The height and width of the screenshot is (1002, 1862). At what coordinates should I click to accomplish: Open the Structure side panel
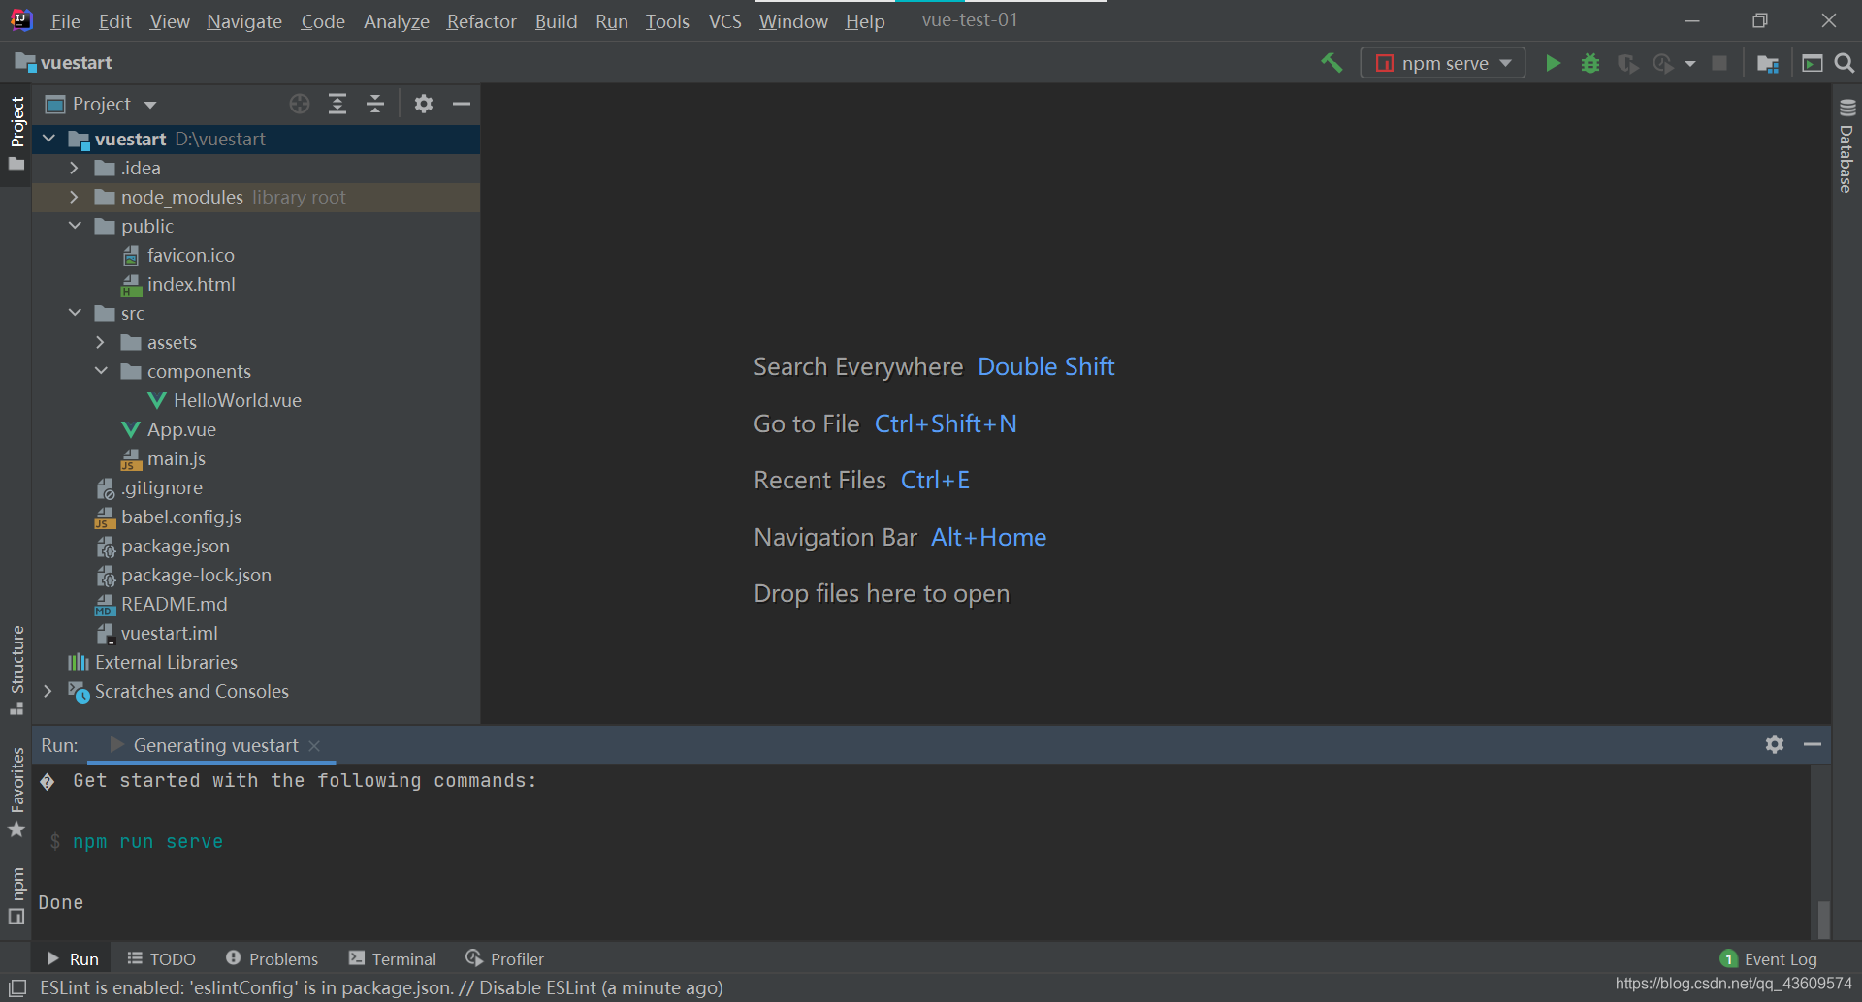[16, 670]
